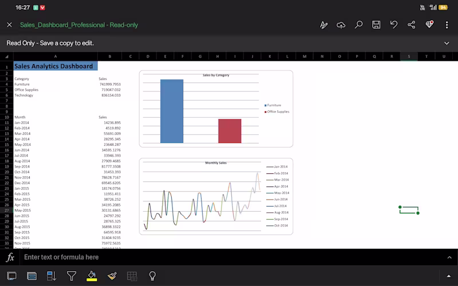The width and height of the screenshot is (458, 286).
Task: Tap the battery indicator showing 94
Action: pos(443,7)
